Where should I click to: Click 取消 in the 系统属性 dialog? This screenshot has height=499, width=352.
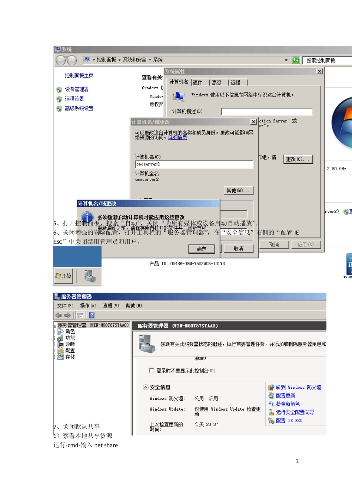[274, 245]
